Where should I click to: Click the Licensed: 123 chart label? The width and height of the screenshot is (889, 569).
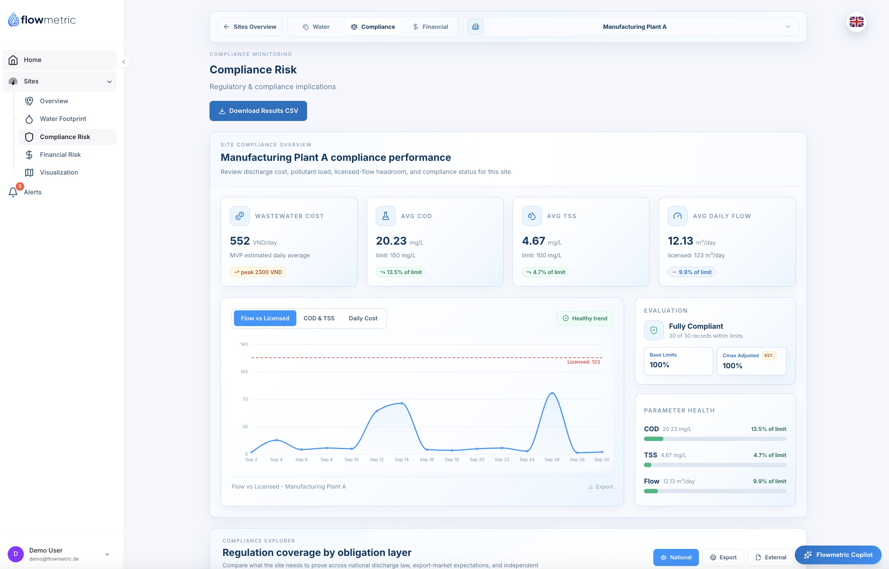(583, 362)
